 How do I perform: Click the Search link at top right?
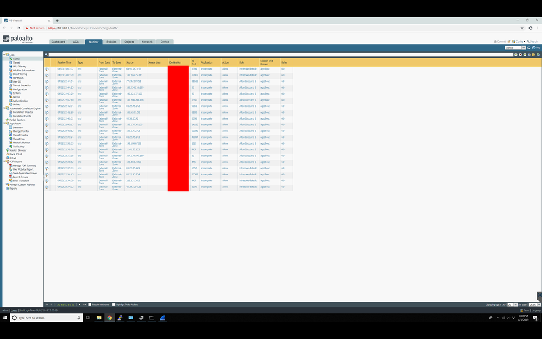[532, 41]
